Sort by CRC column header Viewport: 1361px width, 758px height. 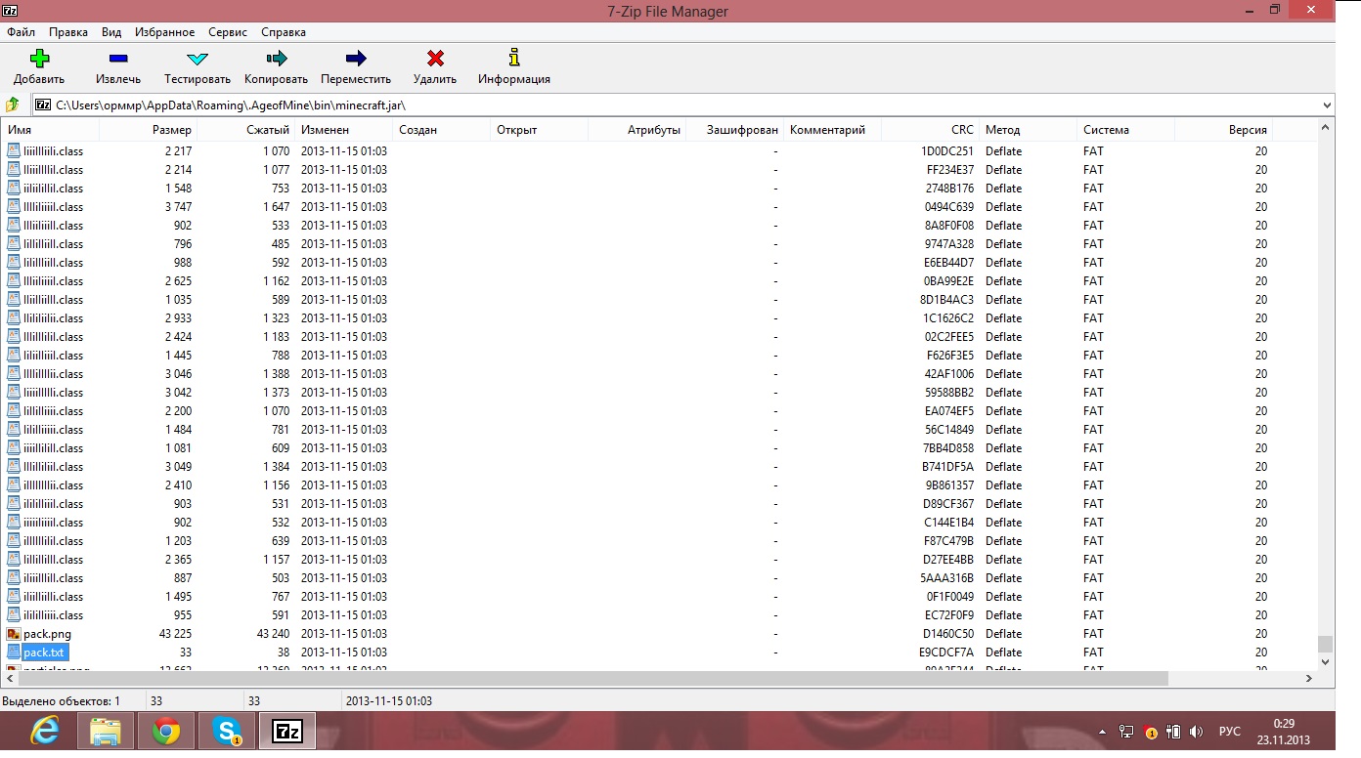tap(931, 130)
